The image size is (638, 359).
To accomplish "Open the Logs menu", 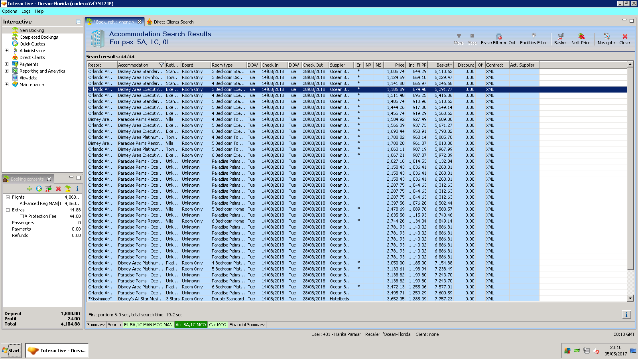I will tap(26, 11).
